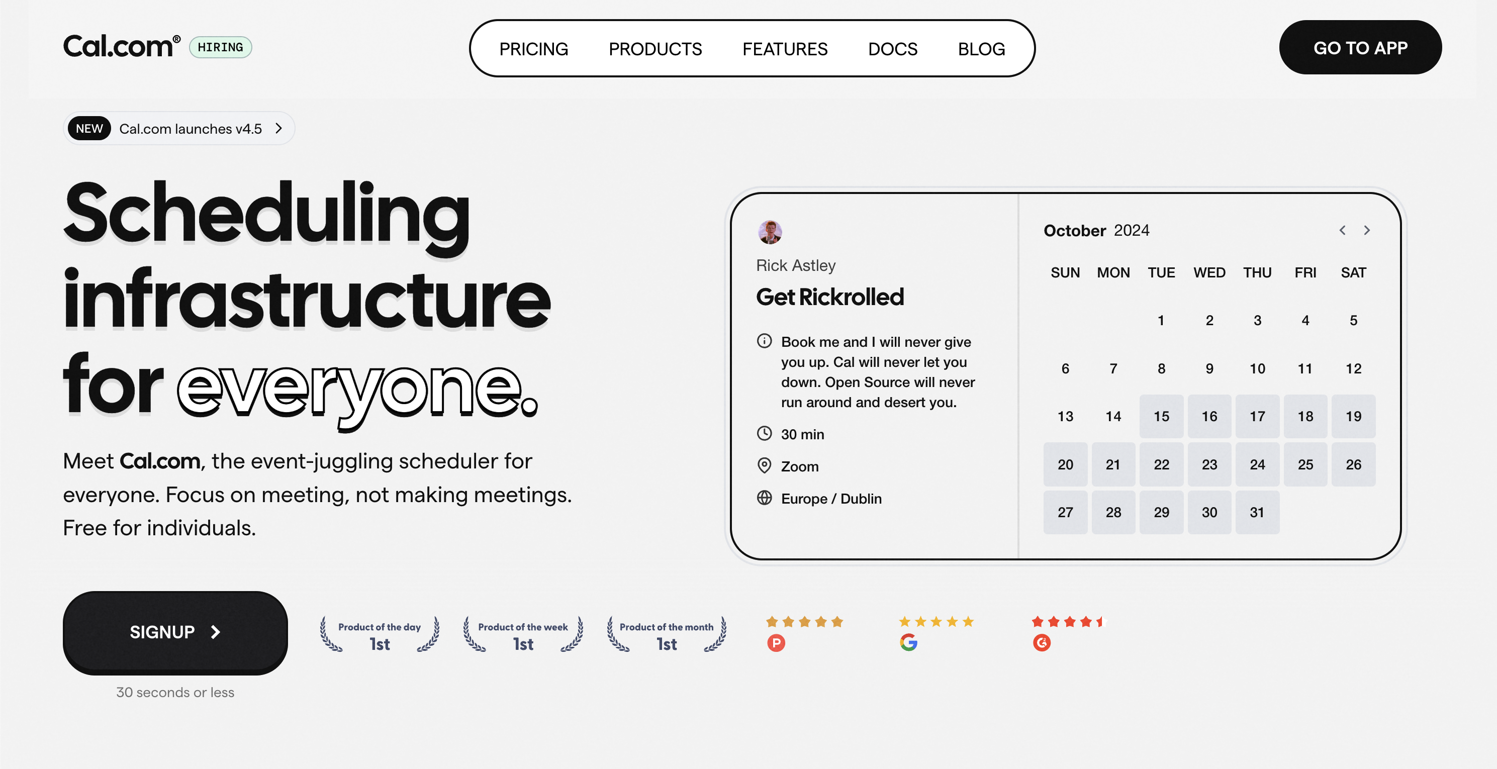Click the info icon beside booking description
Viewport: 1497px width, 769px height.
point(764,341)
